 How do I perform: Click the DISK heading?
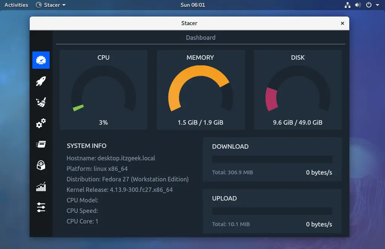(x=298, y=57)
